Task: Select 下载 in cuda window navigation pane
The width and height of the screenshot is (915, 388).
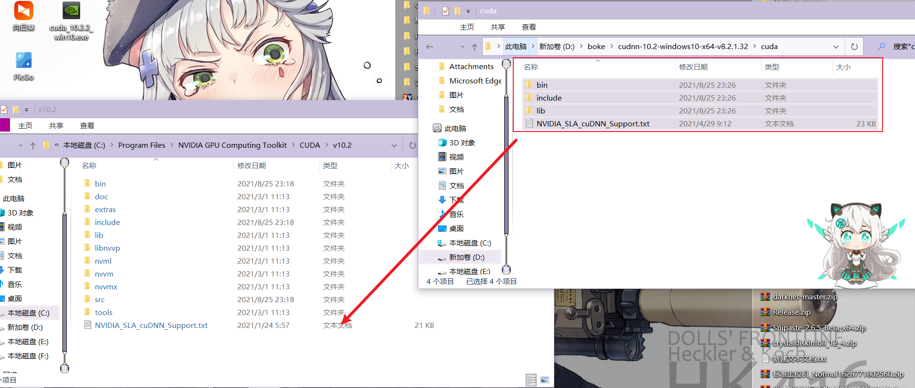Action: 451,200
